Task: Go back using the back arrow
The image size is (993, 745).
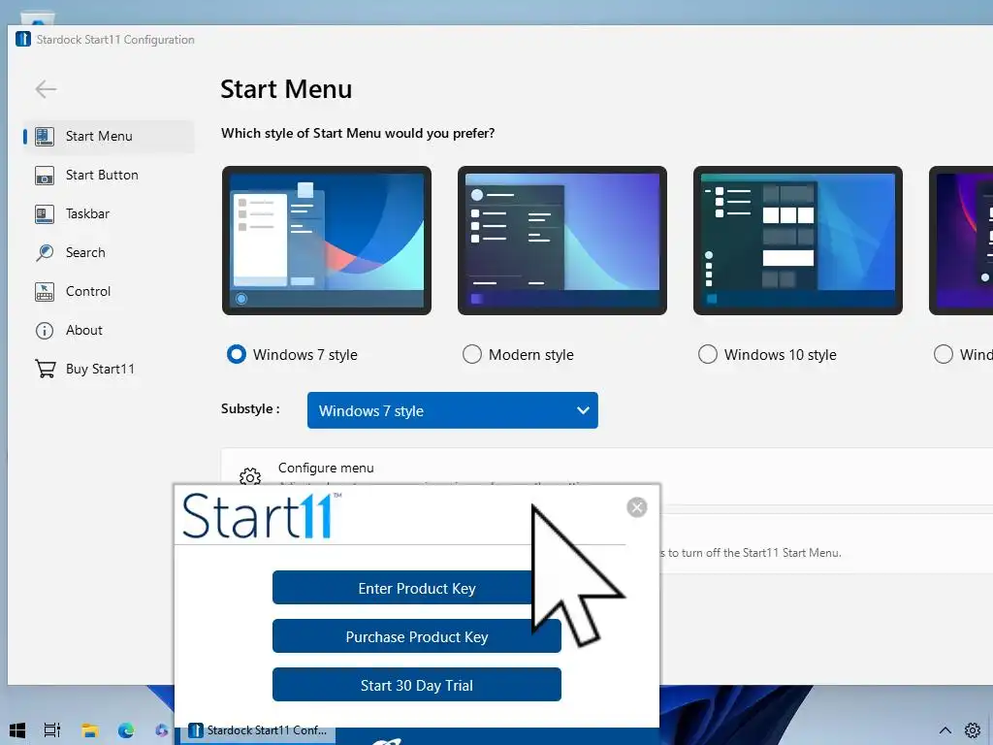Action: 46,89
